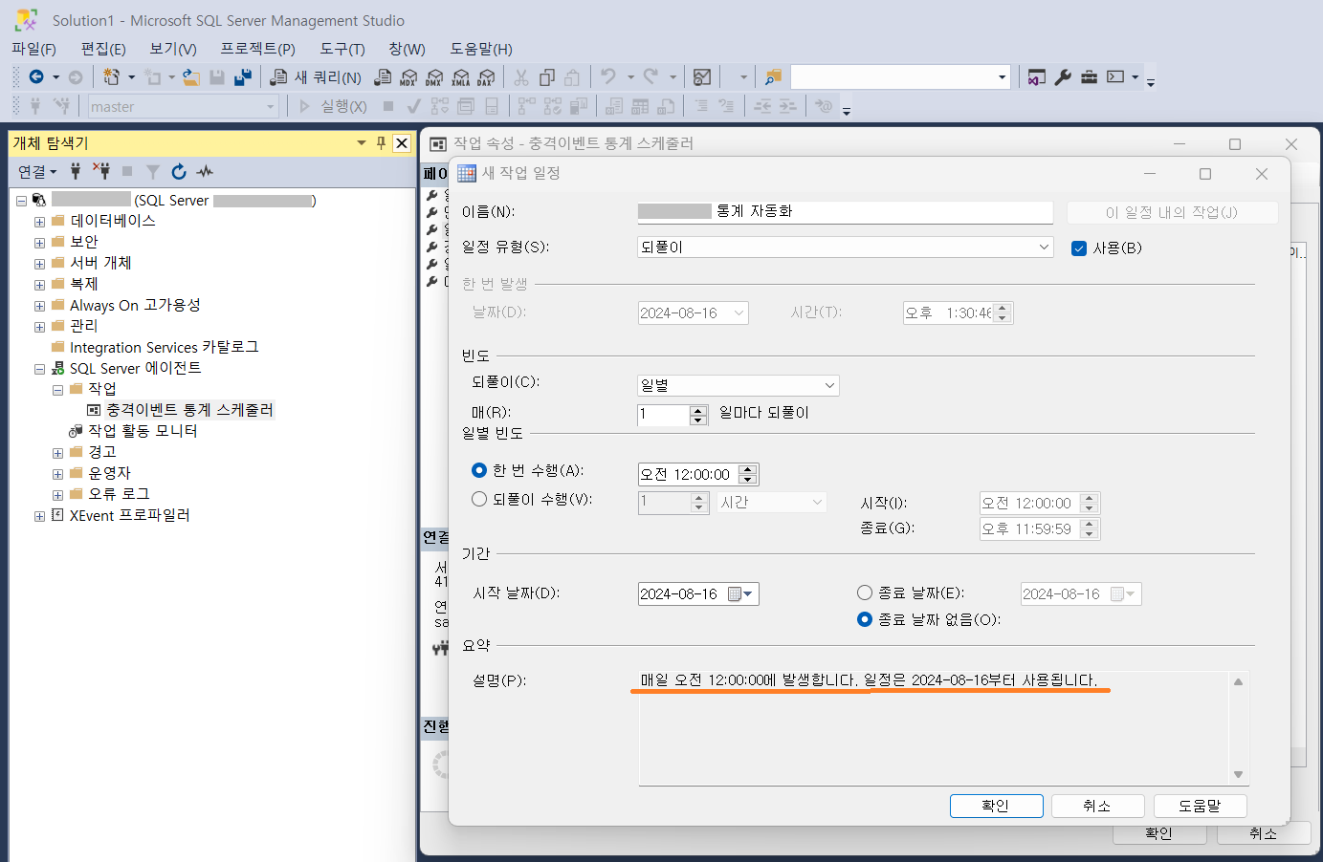Click the New Project icon in toolbar
The image size is (1323, 862).
click(x=112, y=76)
